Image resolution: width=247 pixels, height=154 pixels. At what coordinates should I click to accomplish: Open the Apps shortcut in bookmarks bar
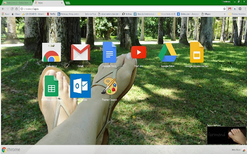[5, 14]
